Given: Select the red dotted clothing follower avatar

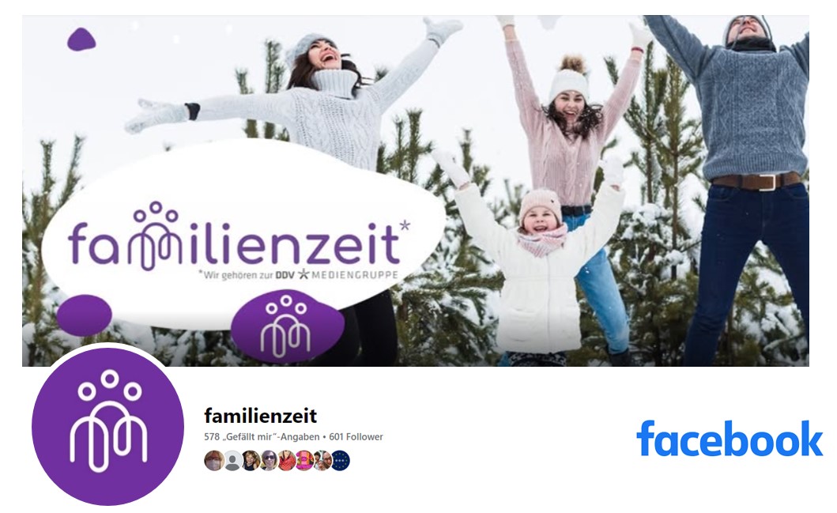Looking at the screenshot, I should pos(287,461).
